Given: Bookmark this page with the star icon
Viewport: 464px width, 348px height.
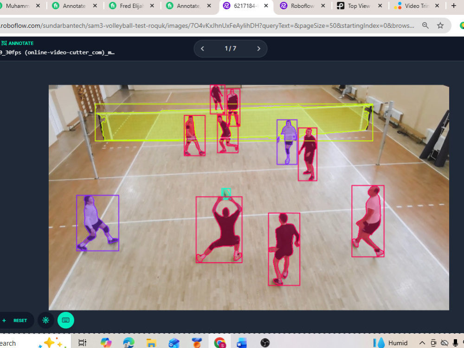Looking at the screenshot, I should pos(440,26).
